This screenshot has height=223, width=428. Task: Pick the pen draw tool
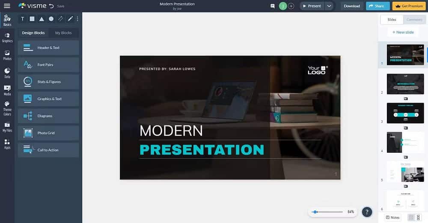click(x=70, y=19)
